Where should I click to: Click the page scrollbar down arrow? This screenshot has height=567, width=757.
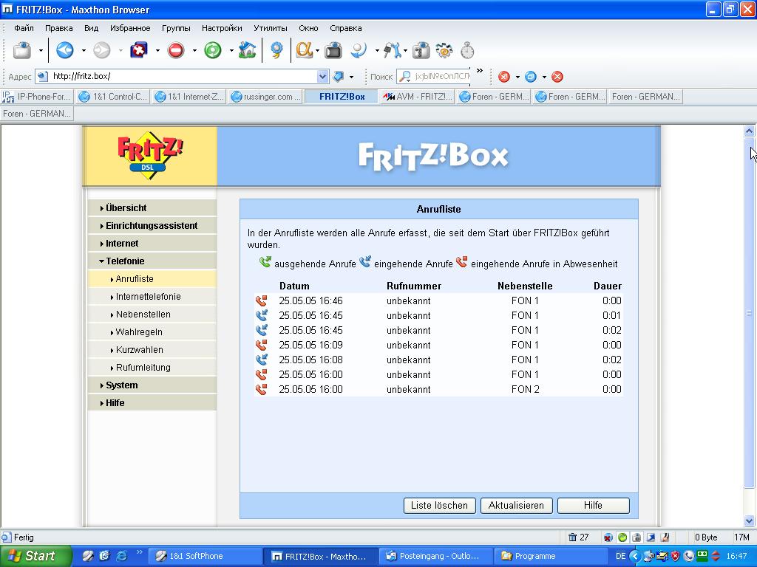(x=749, y=520)
